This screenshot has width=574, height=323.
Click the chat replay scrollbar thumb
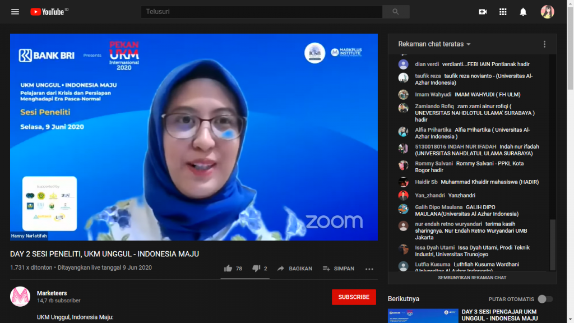click(x=553, y=244)
